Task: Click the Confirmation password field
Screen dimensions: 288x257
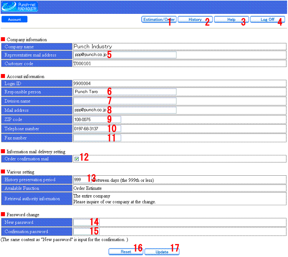Action: point(86,232)
